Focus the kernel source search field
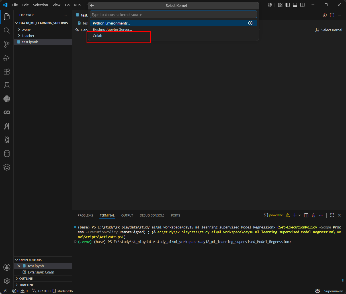346x294 pixels. (x=173, y=15)
